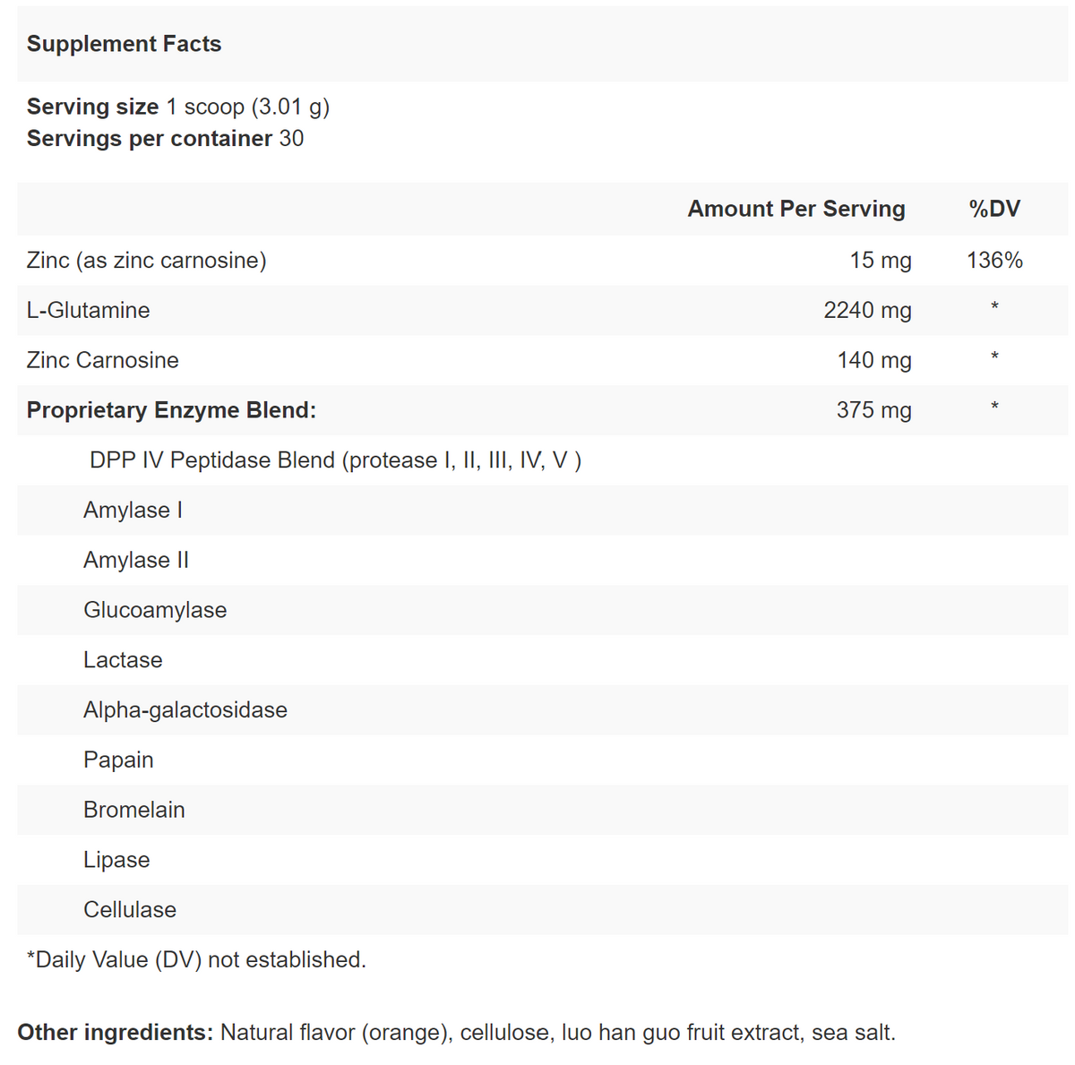Viewport: 1075px width, 1065px height.
Task: Click the Glucoamylase entry
Action: (155, 610)
